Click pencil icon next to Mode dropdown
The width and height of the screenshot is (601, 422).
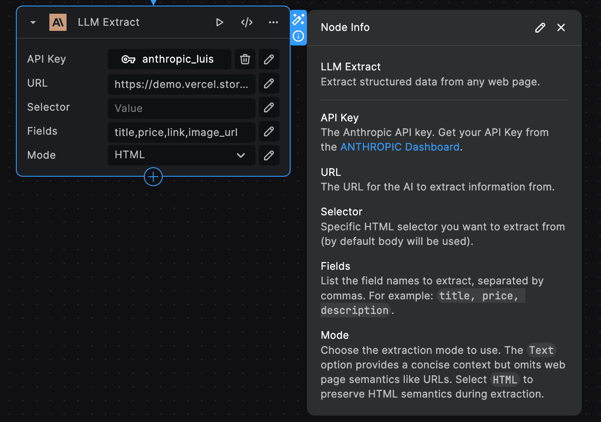coord(269,155)
